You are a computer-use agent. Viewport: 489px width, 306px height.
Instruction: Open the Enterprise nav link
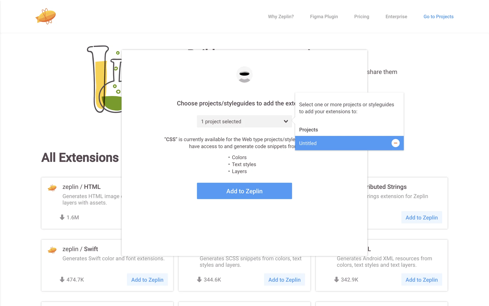(396, 17)
